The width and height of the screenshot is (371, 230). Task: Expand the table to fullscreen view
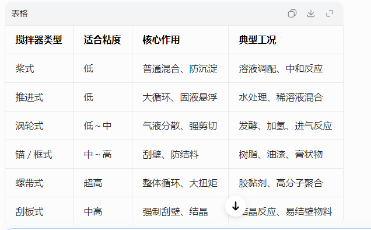tap(330, 13)
